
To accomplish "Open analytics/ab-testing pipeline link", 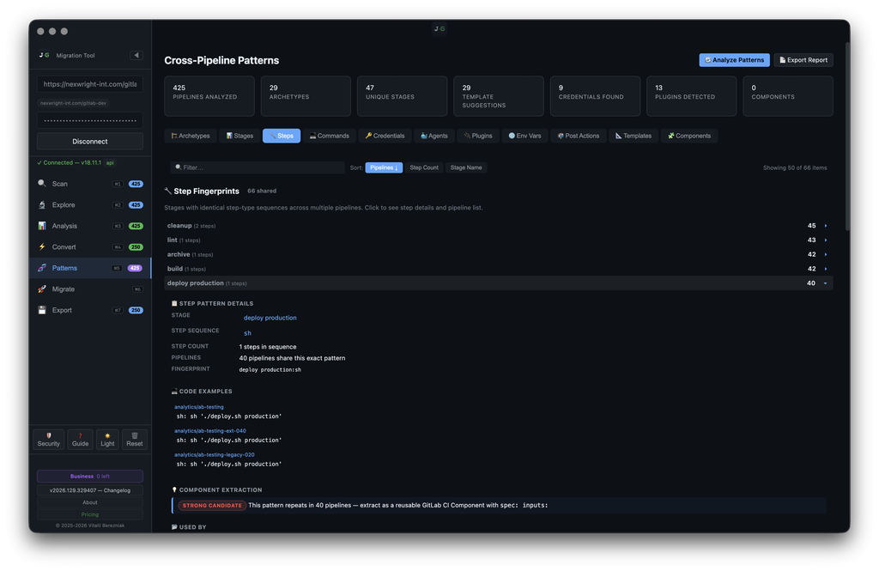I will (x=199, y=407).
